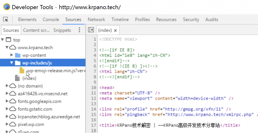The image size is (258, 133).
Task: Collapse the wp-includes/js folder arrow
Action: click(x=12, y=63)
